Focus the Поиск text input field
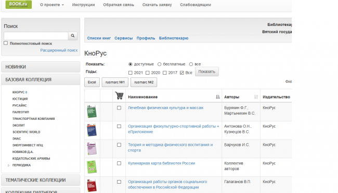The height and width of the screenshot is (193, 338). click(x=36, y=36)
